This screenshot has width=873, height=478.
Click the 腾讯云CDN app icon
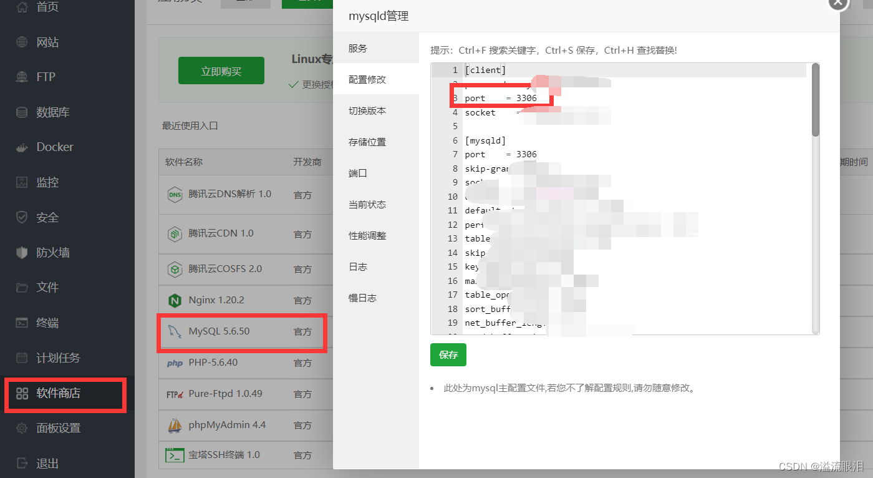point(175,234)
